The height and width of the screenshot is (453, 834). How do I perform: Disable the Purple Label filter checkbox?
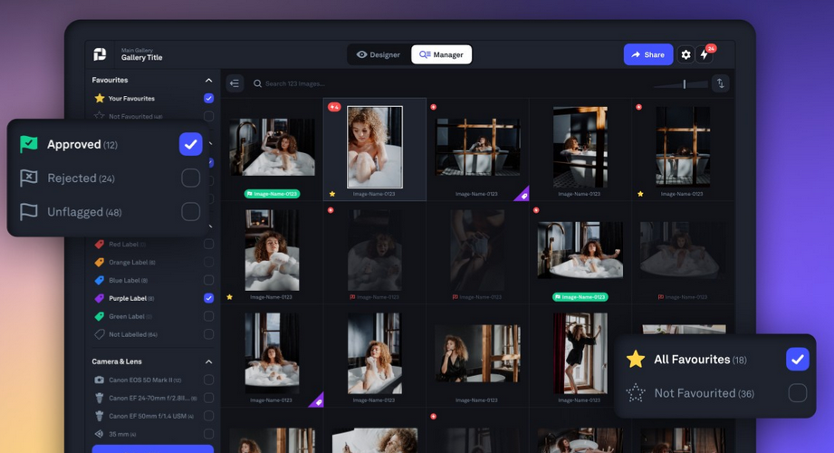[208, 298]
